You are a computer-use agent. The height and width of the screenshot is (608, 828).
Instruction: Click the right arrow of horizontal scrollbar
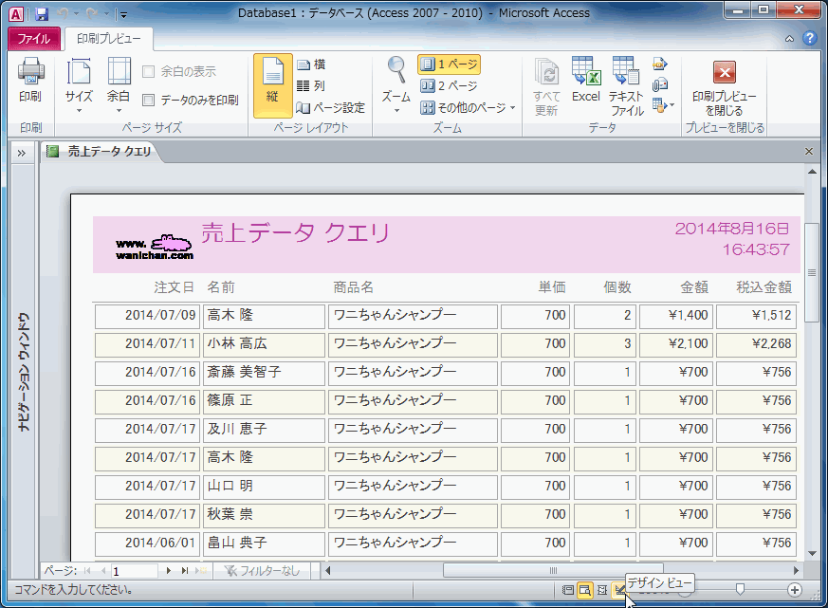point(797,570)
